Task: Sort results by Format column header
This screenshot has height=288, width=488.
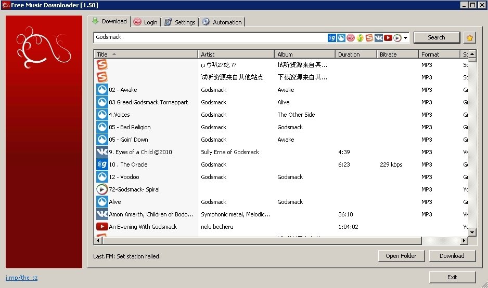Action: pyautogui.click(x=439, y=54)
